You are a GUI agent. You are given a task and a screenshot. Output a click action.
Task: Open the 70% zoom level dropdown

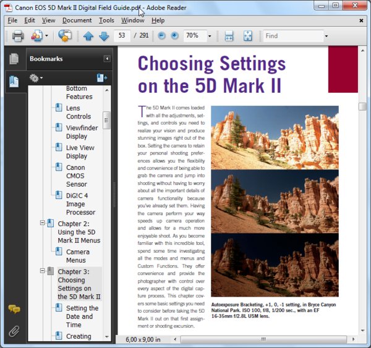pos(210,36)
